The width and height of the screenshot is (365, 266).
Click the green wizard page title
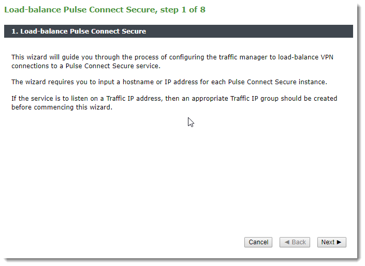(x=105, y=10)
